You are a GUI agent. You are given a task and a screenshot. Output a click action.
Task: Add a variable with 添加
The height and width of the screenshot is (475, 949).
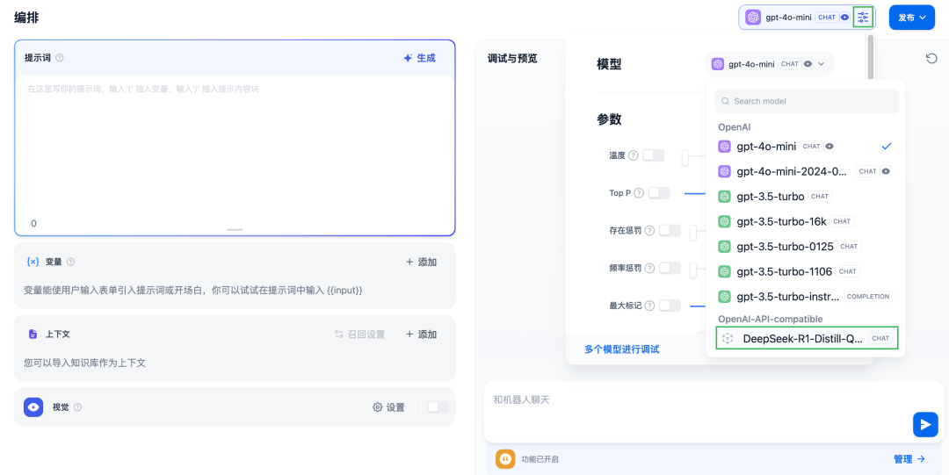pyautogui.click(x=421, y=262)
